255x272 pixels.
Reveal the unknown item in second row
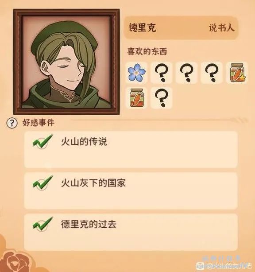(162, 97)
